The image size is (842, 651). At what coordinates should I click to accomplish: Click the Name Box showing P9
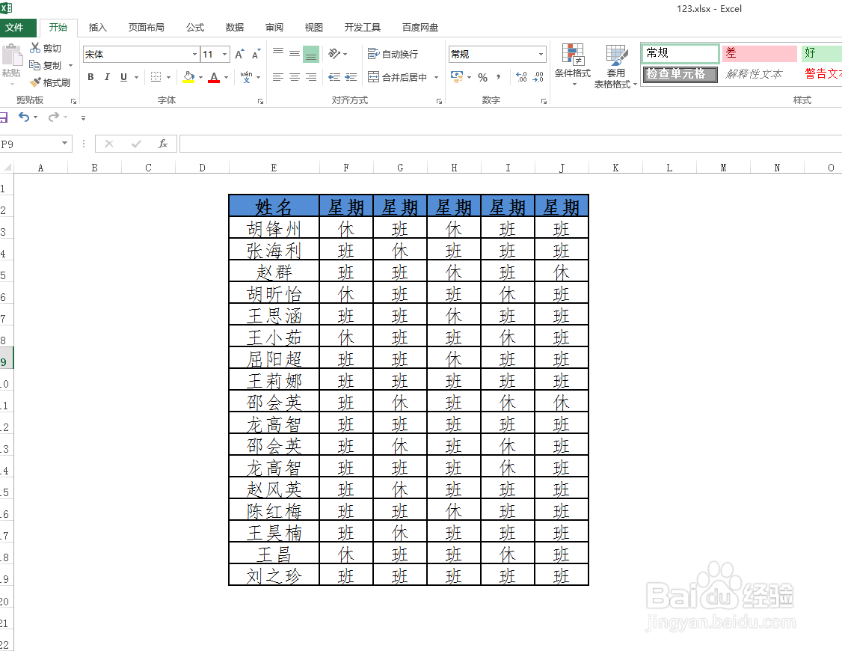click(x=29, y=144)
